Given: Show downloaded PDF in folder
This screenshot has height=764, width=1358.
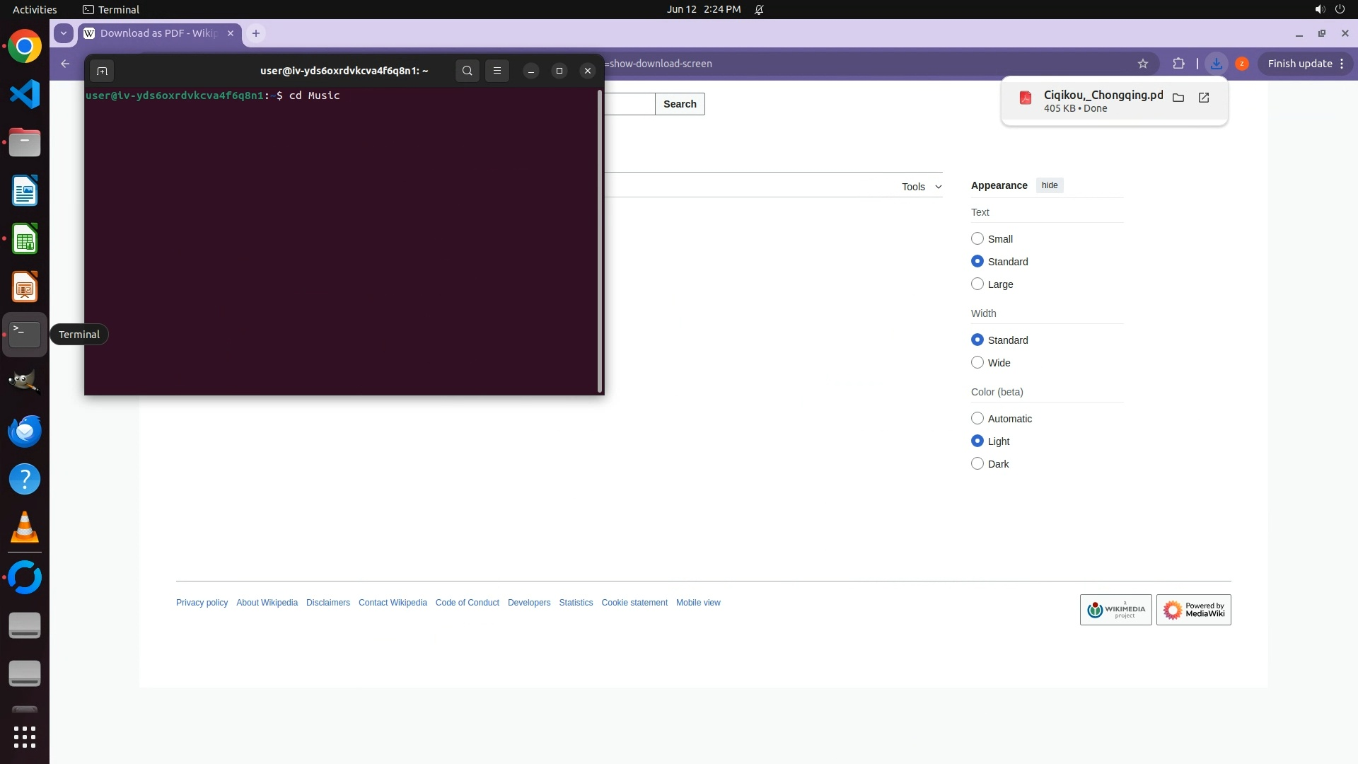Looking at the screenshot, I should tap(1178, 98).
